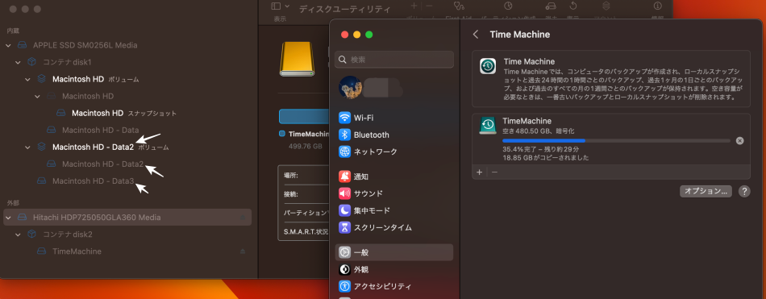The height and width of the screenshot is (299, 766).
Task: Open Bluetooth settings in the sidebar
Action: [394, 135]
